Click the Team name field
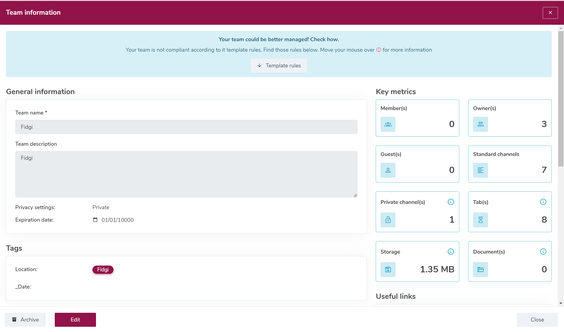The width and height of the screenshot is (564, 332). [186, 127]
